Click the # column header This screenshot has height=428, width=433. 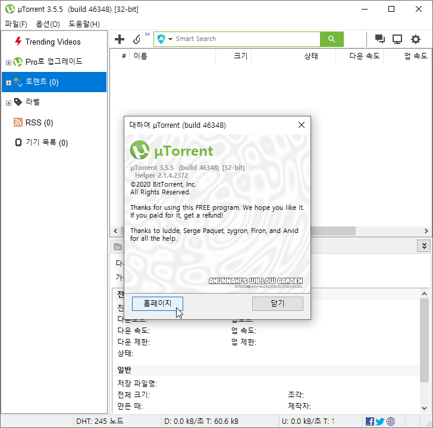(124, 56)
